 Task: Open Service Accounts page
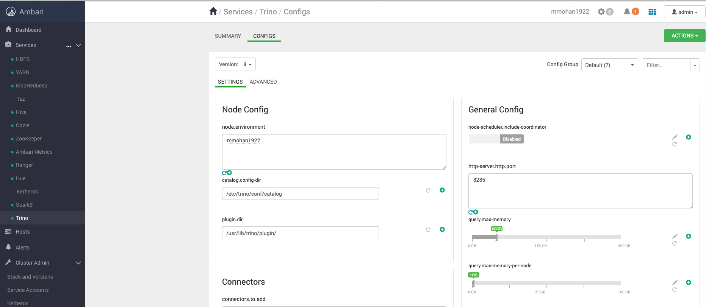click(x=28, y=290)
